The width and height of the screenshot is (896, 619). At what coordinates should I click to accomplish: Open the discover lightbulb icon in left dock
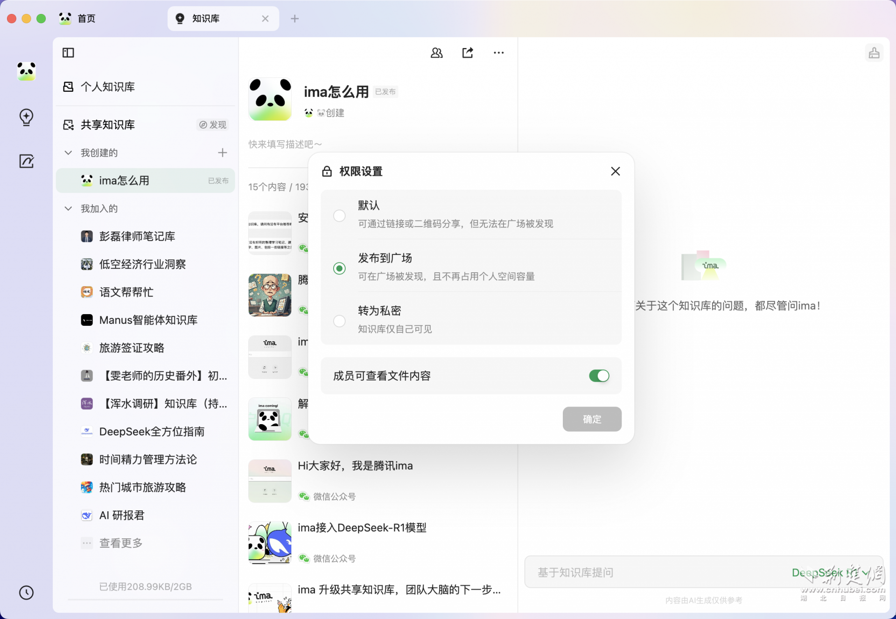27,117
